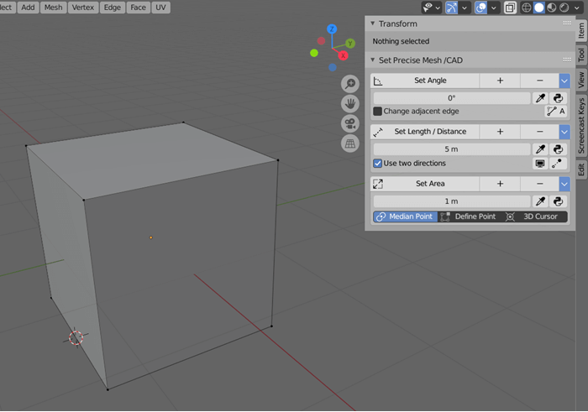Viewport: 588px width, 412px height.
Task: Open the Edge menu
Action: (112, 8)
